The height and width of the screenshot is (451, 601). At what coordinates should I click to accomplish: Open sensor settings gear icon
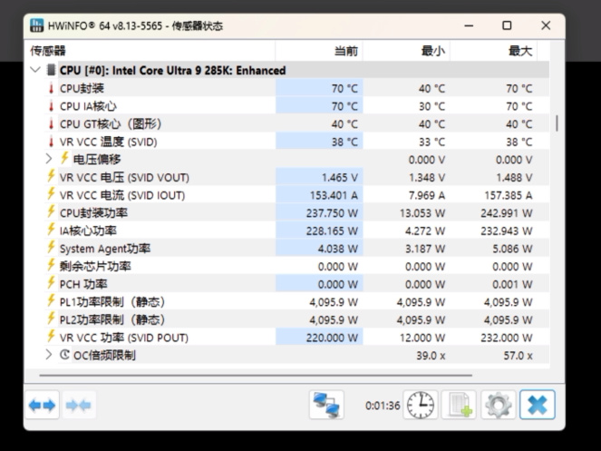point(498,405)
